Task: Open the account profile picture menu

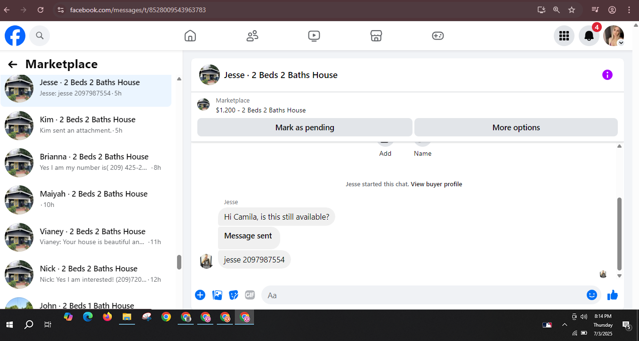Action: coord(614,36)
